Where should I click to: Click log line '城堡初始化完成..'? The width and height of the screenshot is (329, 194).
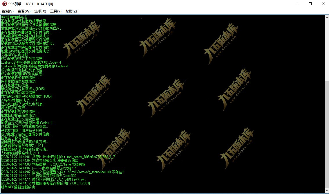coord(14,108)
